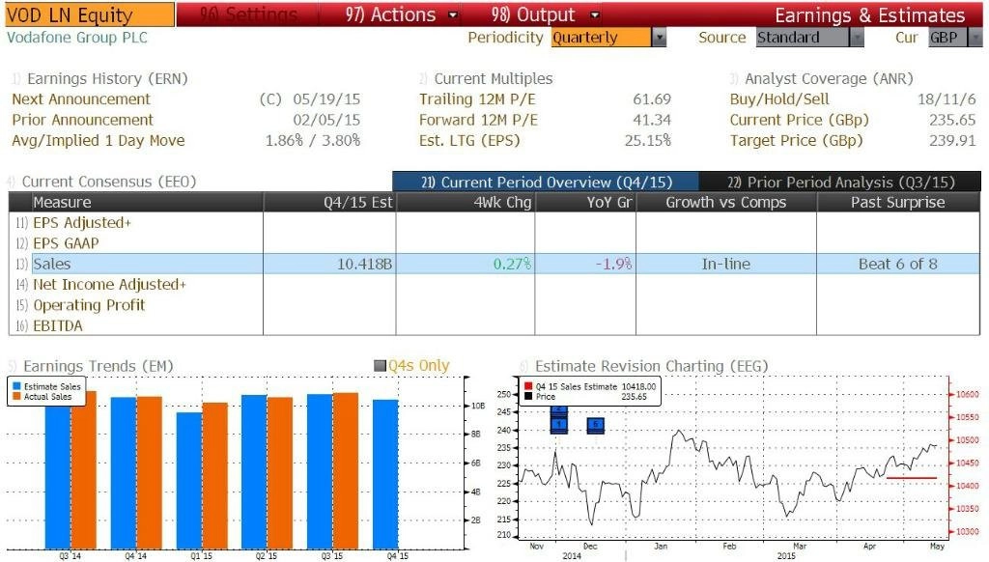This screenshot has height=562, width=989.
Task: Click the blue Estimate Sales legend swatch
Action: tap(17, 386)
